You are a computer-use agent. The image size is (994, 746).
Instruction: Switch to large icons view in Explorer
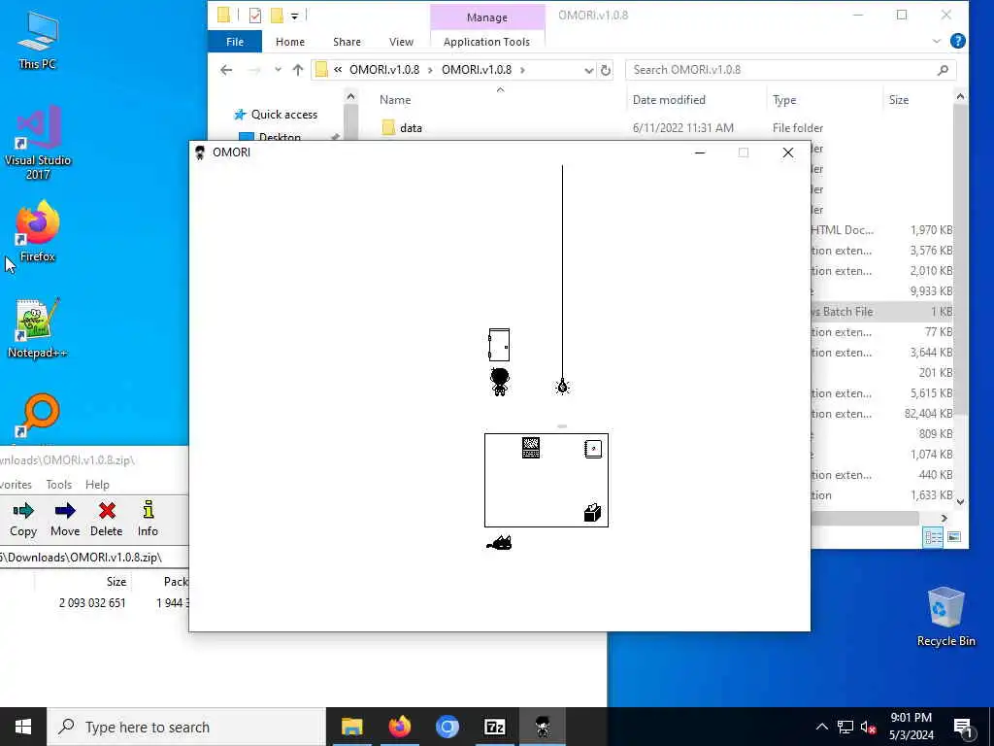pos(954,537)
